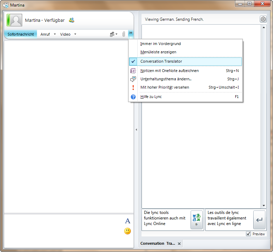Select Immer im Vordergrund menu item

pos(161,44)
